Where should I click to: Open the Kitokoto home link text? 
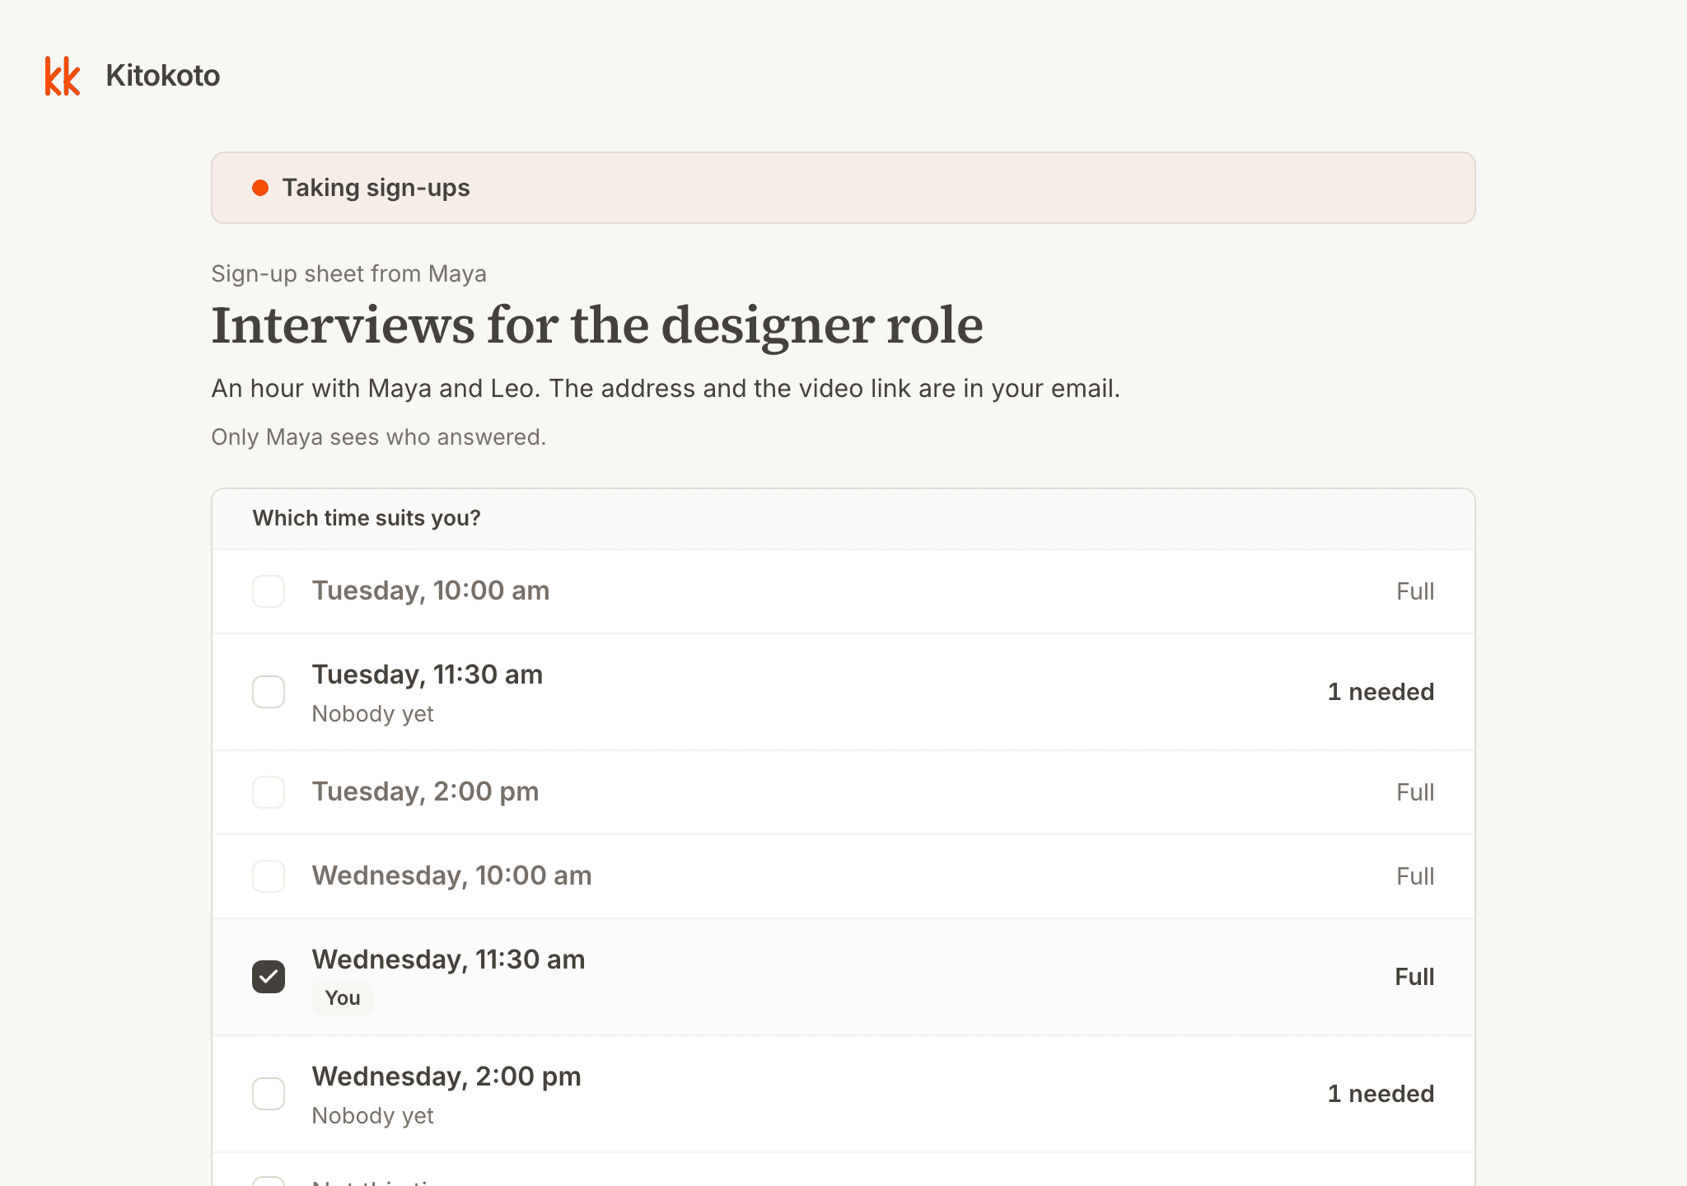[163, 76]
